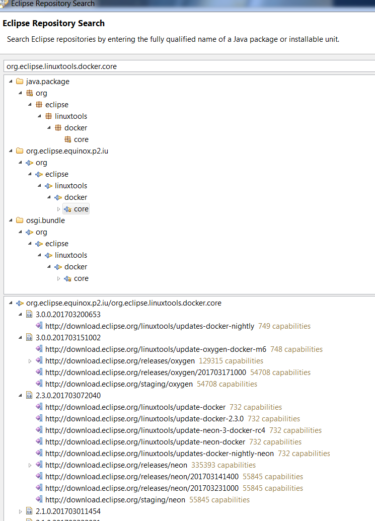The image size is (375, 521).
Task: Expand the core node under org.eclipse.equinox.p2.iu
Action: (58, 209)
